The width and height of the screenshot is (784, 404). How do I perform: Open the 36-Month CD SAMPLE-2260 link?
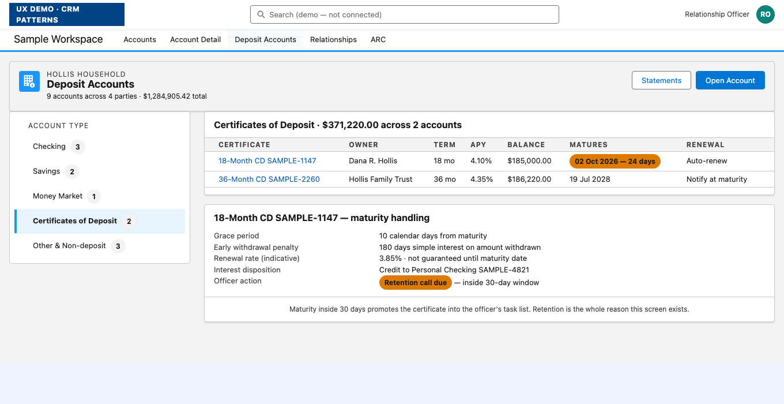click(x=269, y=179)
